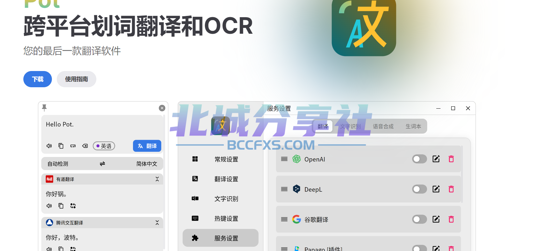This screenshot has width=543, height=251.
Task: Grab the drag handle on the DeepL row
Action: pos(284,189)
